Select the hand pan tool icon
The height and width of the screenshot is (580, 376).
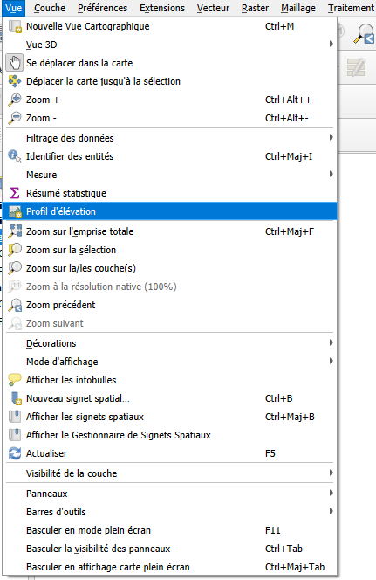click(x=15, y=63)
